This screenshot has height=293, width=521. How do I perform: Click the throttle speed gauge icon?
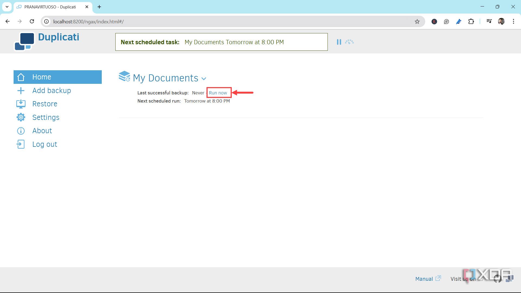[349, 42]
